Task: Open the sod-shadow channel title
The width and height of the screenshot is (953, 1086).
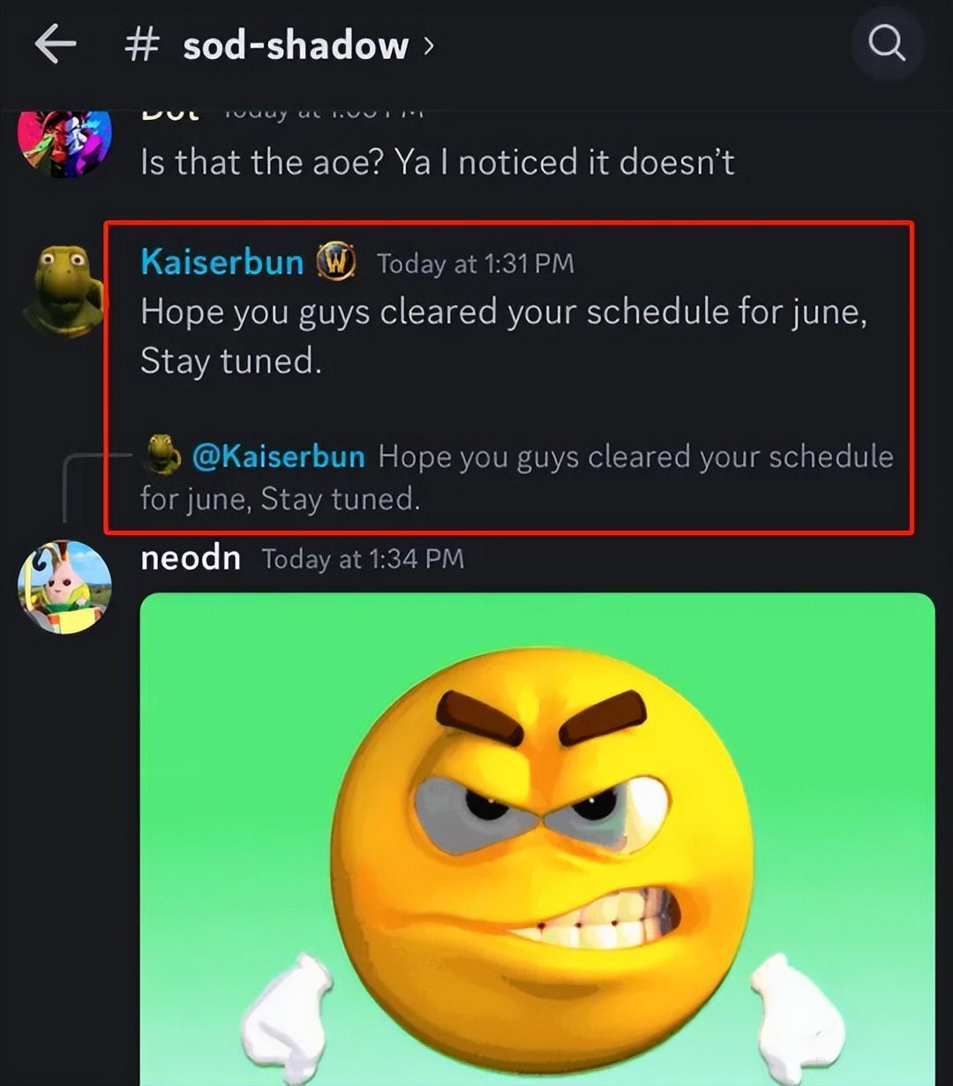Action: (x=296, y=45)
